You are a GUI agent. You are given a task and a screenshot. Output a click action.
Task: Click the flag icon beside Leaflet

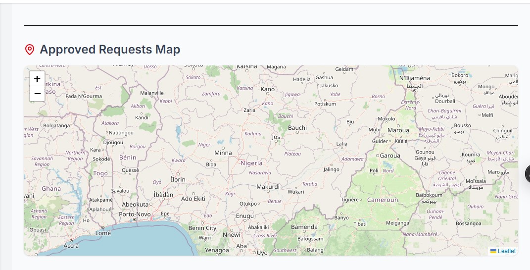pos(493,251)
